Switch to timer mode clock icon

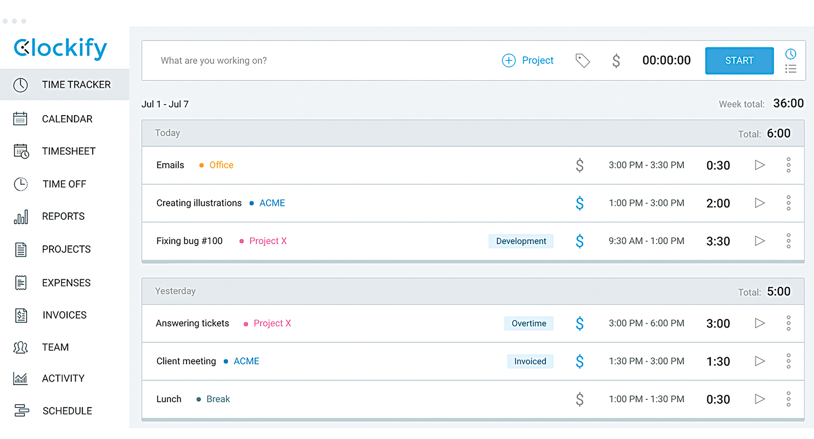tap(791, 54)
